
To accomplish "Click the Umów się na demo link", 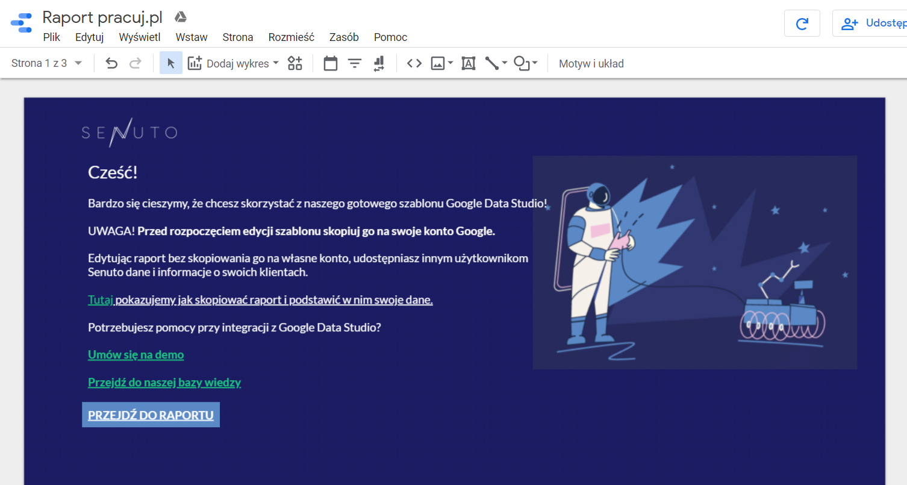I will 136,355.
